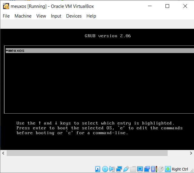Click the scroll left arrow

click(x=3, y=153)
